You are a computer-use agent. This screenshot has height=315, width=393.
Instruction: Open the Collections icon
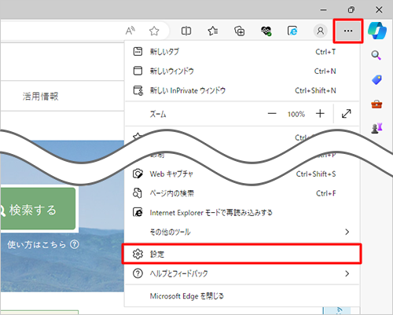pos(240,31)
